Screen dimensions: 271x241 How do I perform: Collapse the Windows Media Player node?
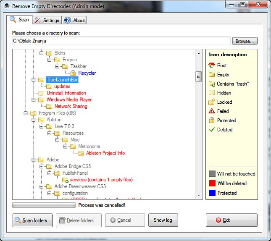34,100
